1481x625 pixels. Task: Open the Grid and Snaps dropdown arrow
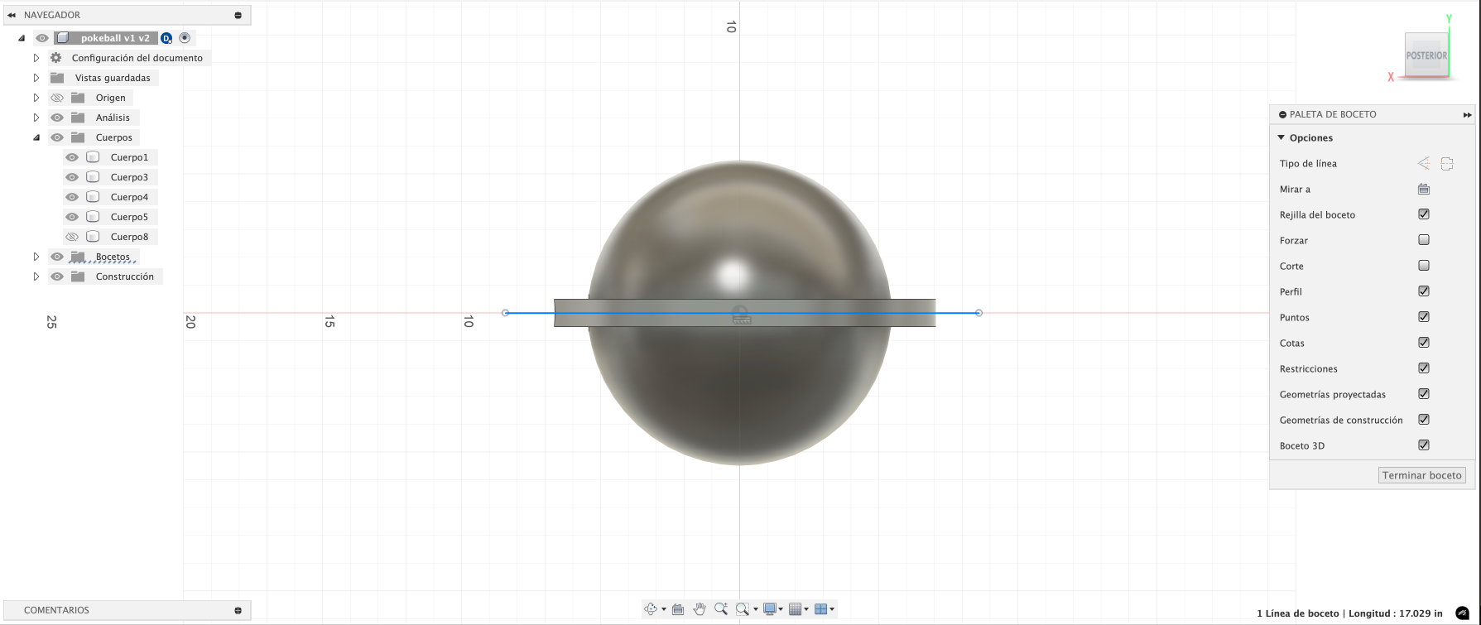click(x=807, y=610)
